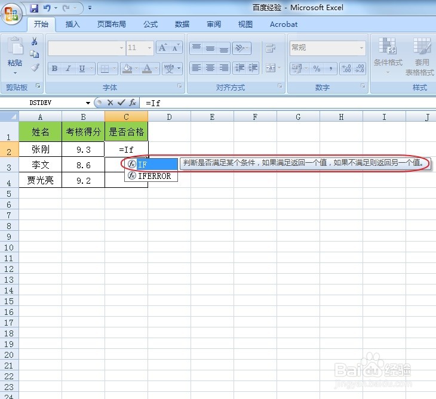436x399 pixels.
Task: Toggle align text left
Action: (x=196, y=68)
